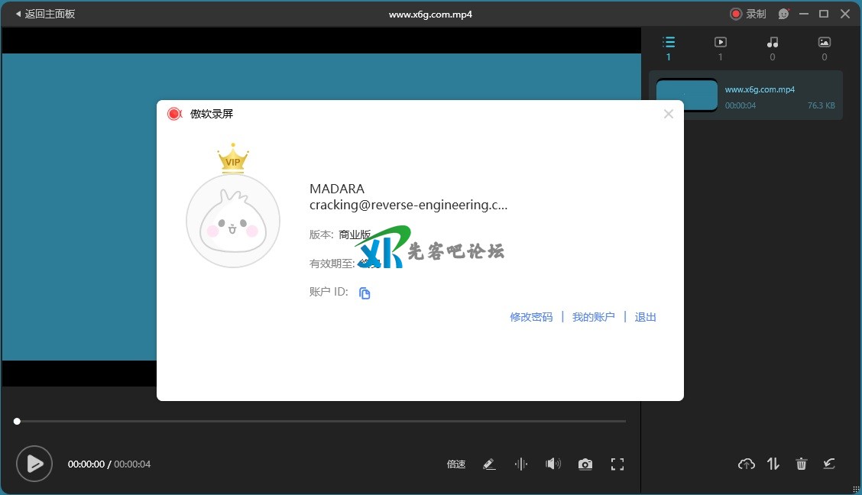Open the edit pencil tool

[490, 464]
